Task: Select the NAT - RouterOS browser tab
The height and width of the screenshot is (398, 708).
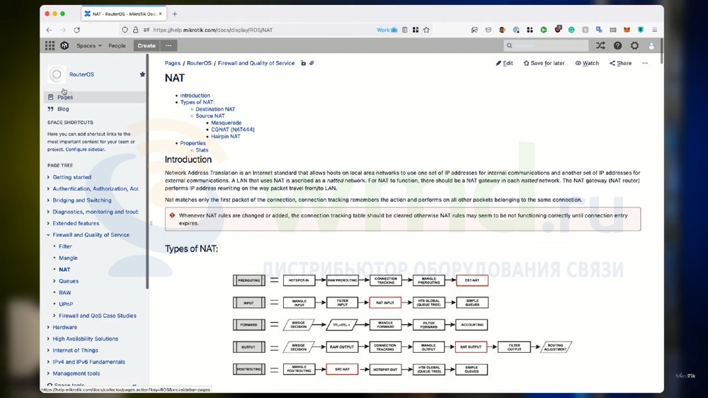Action: [x=124, y=13]
